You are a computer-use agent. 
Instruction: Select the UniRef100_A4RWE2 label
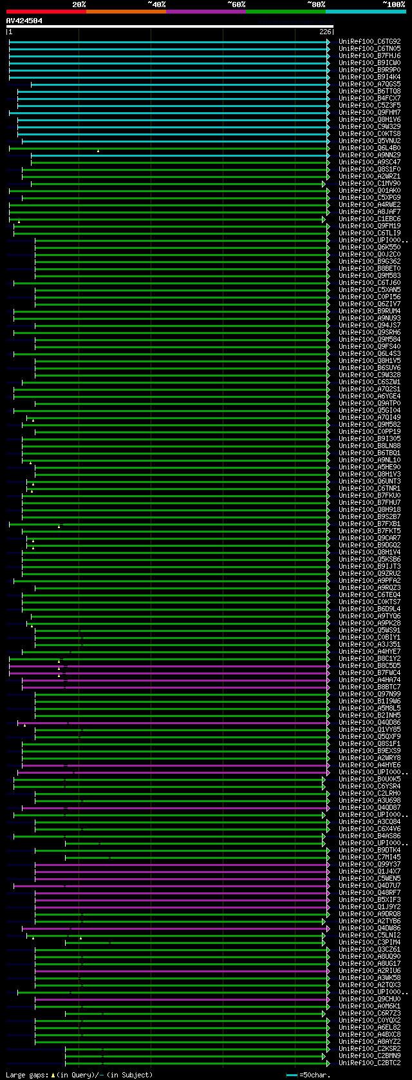tap(370, 205)
